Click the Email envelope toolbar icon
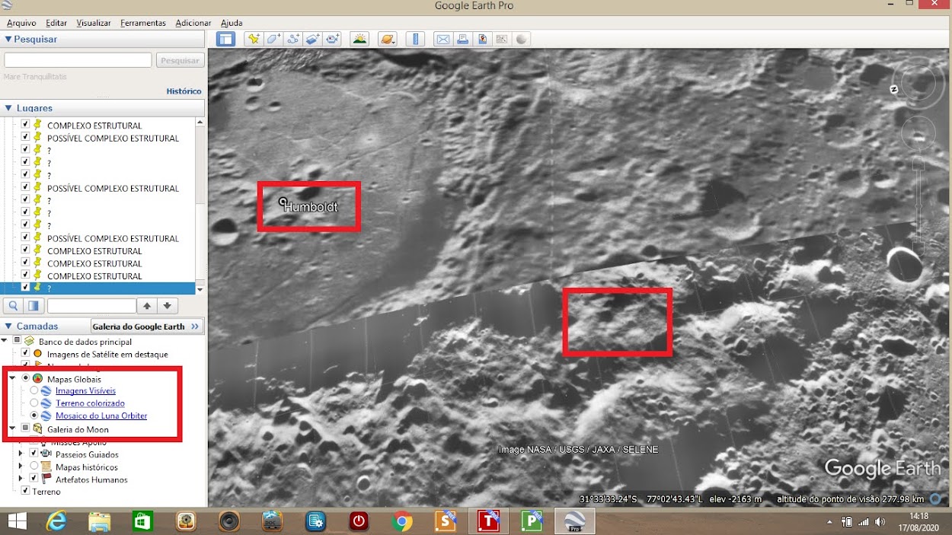Screen dimensions: 952x535 [443, 39]
